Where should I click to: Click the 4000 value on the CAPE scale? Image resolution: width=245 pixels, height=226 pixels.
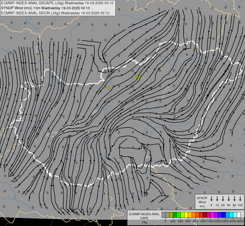pyautogui.click(x=233, y=221)
